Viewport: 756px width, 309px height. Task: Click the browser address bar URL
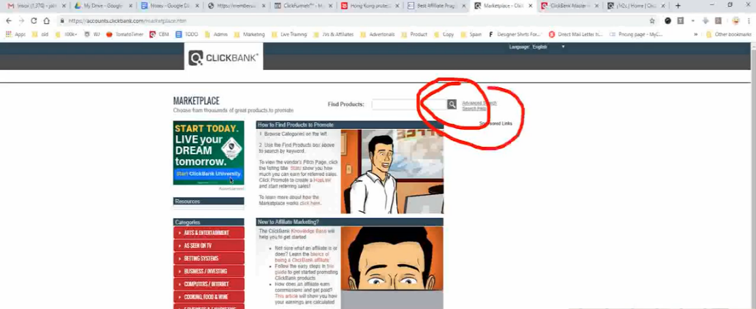128,21
